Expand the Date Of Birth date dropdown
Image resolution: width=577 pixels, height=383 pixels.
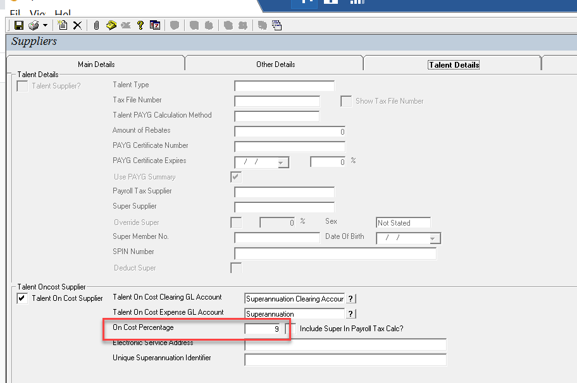(x=433, y=238)
